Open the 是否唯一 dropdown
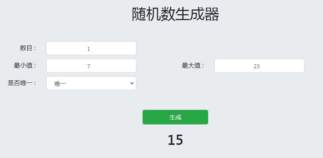Viewport: 323px width, 158px height. click(x=91, y=83)
